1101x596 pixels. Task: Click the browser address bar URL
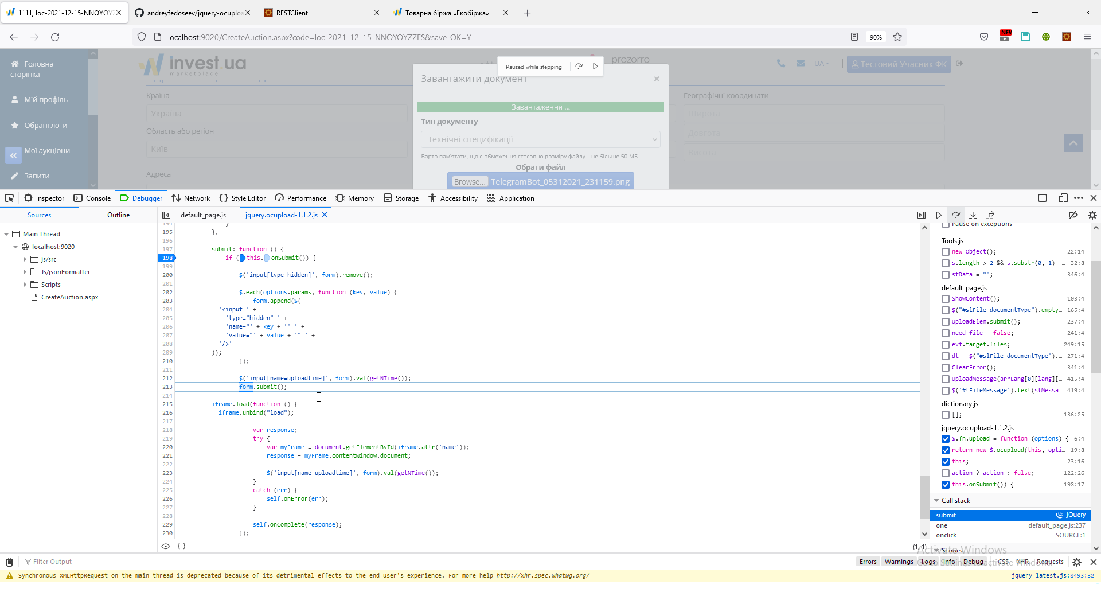pyautogui.click(x=319, y=37)
